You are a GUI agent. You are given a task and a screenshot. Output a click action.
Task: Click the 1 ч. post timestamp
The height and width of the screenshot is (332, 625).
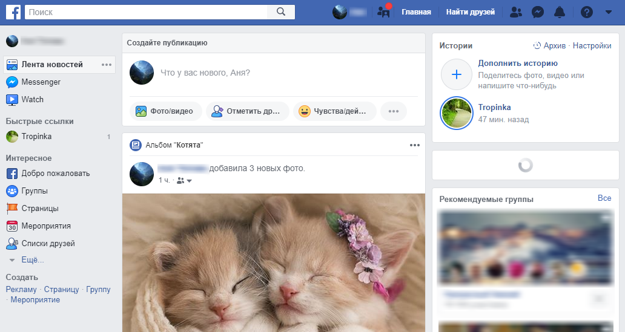(x=164, y=180)
